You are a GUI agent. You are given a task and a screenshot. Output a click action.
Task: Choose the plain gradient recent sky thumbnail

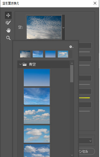(50, 54)
